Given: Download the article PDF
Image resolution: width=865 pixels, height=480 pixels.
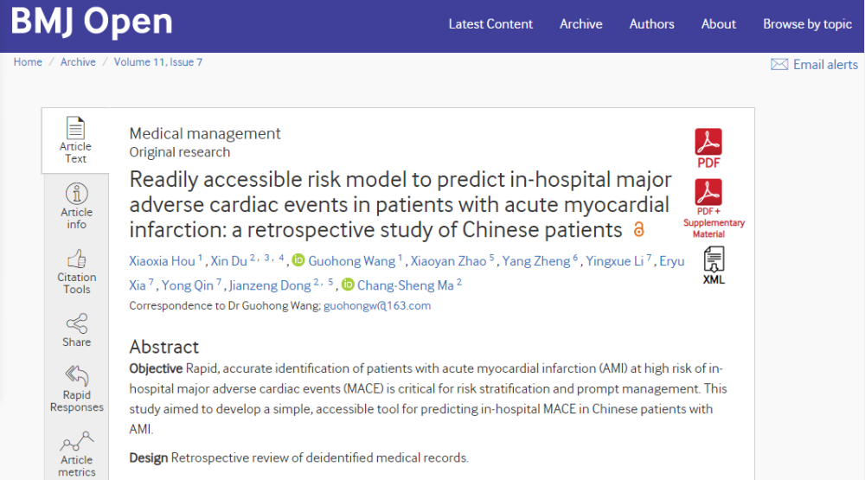Looking at the screenshot, I should click(x=708, y=149).
